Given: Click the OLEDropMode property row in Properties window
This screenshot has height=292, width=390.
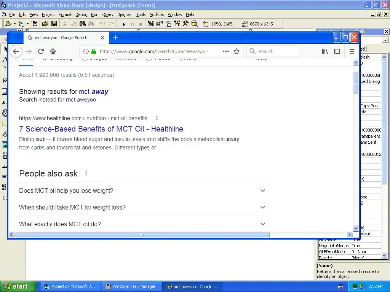Looking at the screenshot, I should click(x=350, y=252).
